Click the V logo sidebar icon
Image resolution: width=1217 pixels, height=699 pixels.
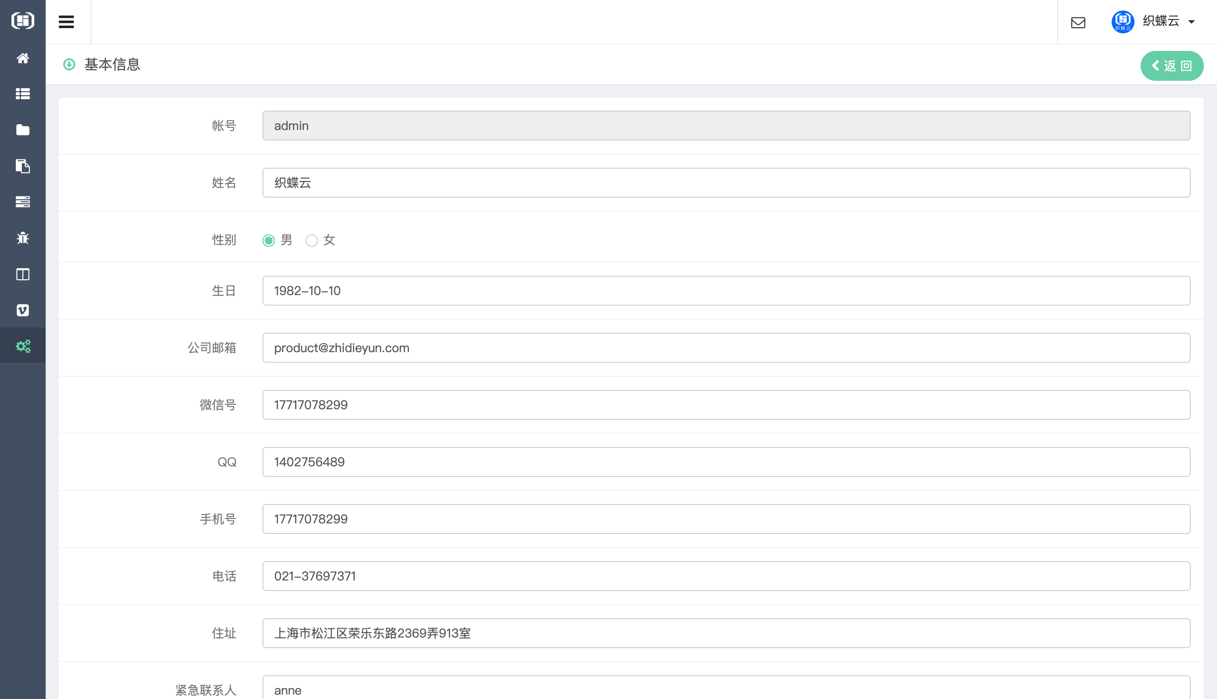pos(22,310)
